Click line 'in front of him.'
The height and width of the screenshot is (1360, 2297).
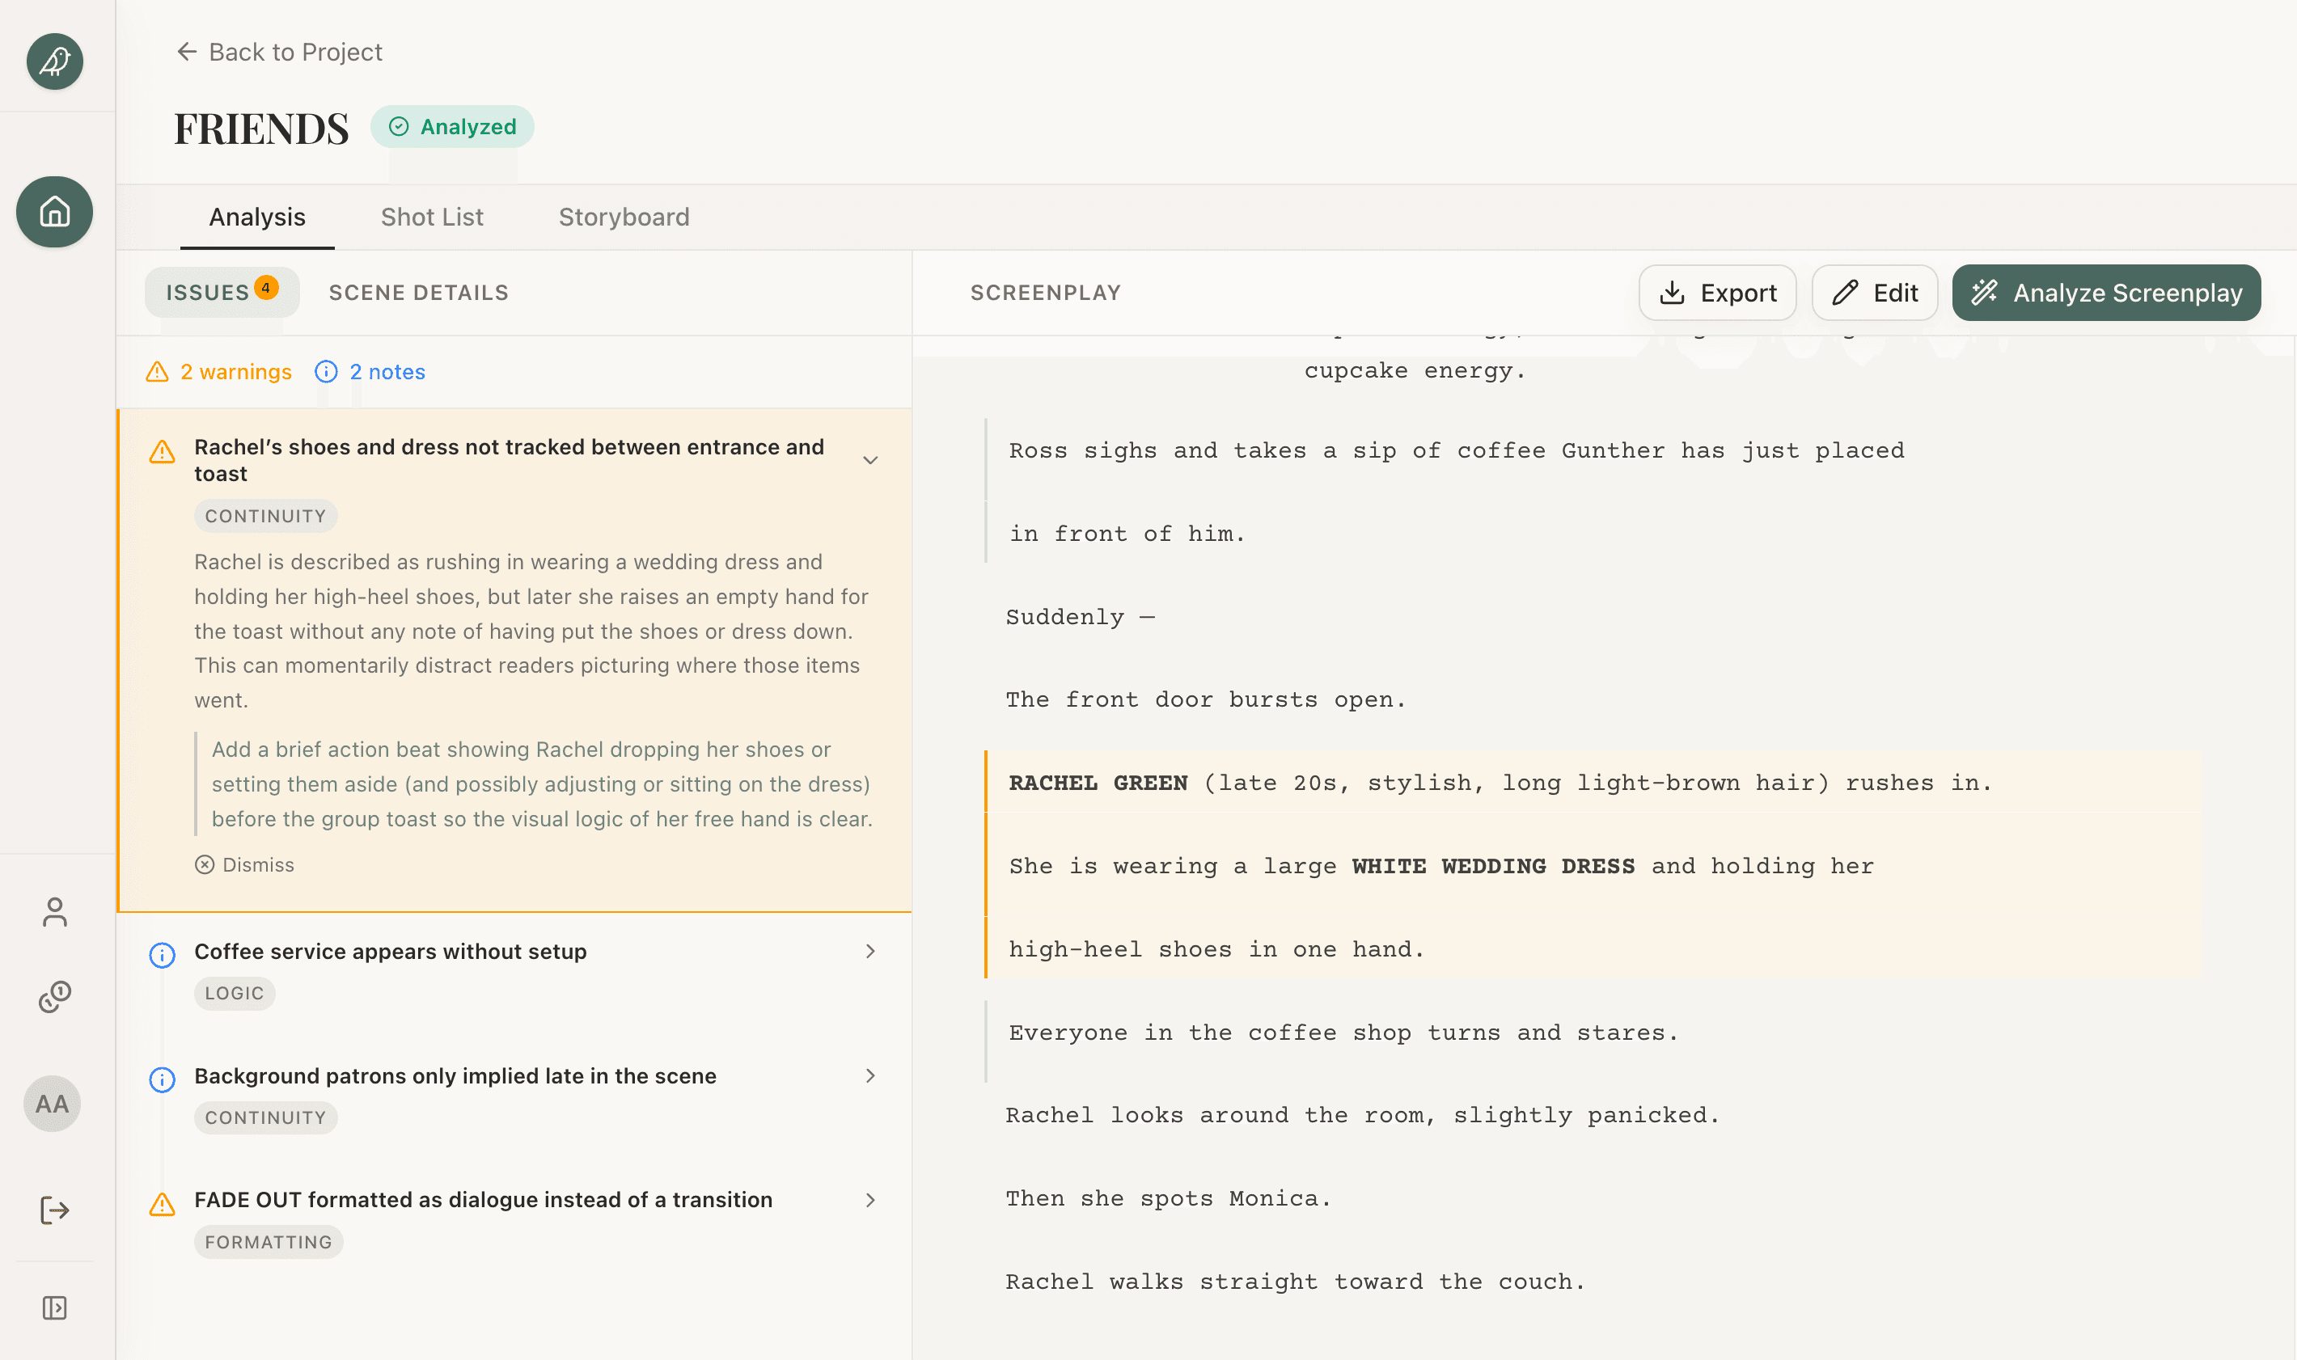coord(1127,534)
